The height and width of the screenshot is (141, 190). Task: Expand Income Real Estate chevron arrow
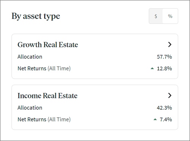pos(170,95)
